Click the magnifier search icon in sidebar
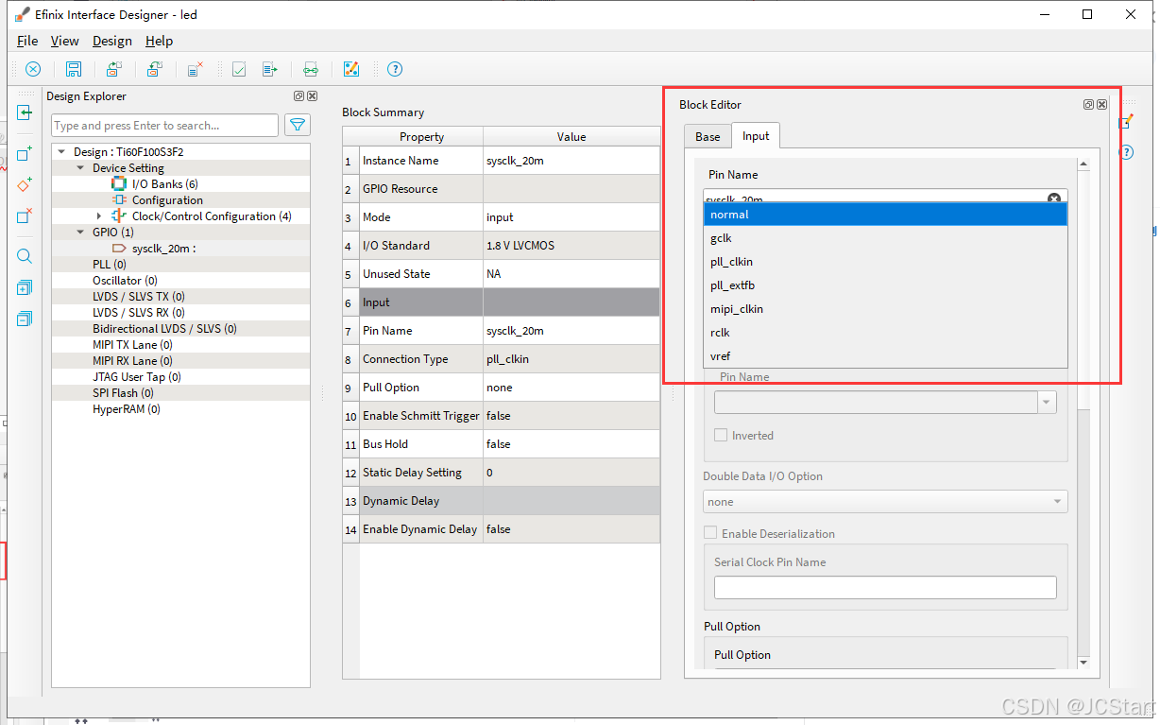 26,256
